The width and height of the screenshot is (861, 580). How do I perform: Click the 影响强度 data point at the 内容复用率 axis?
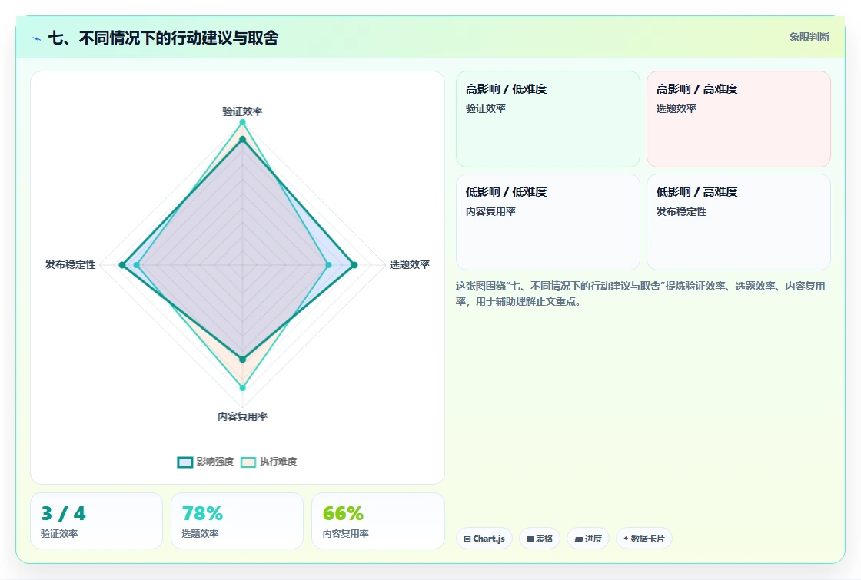coord(242,360)
